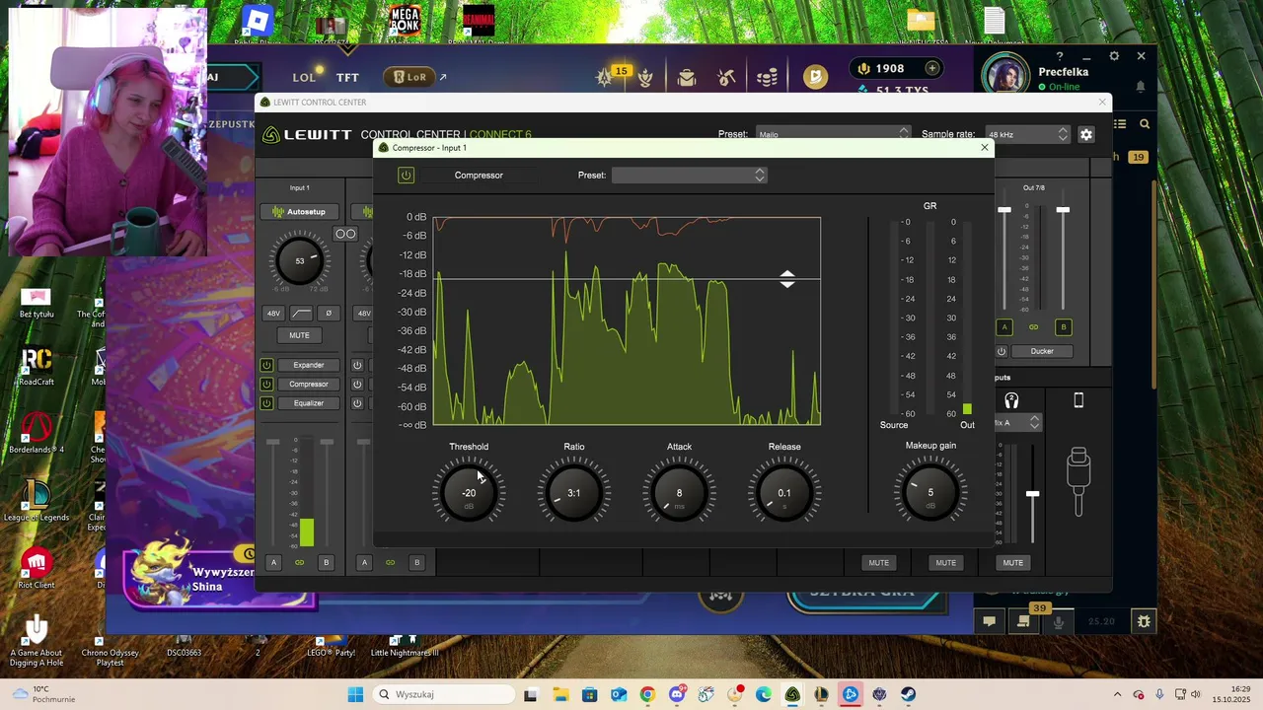Open the Input 1 Equalizer settings
The width and height of the screenshot is (1263, 710).
[x=308, y=402]
